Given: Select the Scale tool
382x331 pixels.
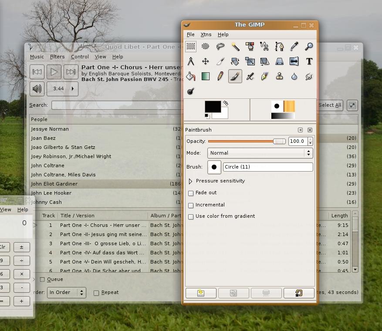Looking at the screenshot, I should tap(250, 61).
